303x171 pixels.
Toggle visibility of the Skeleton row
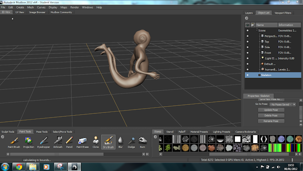coord(248,75)
